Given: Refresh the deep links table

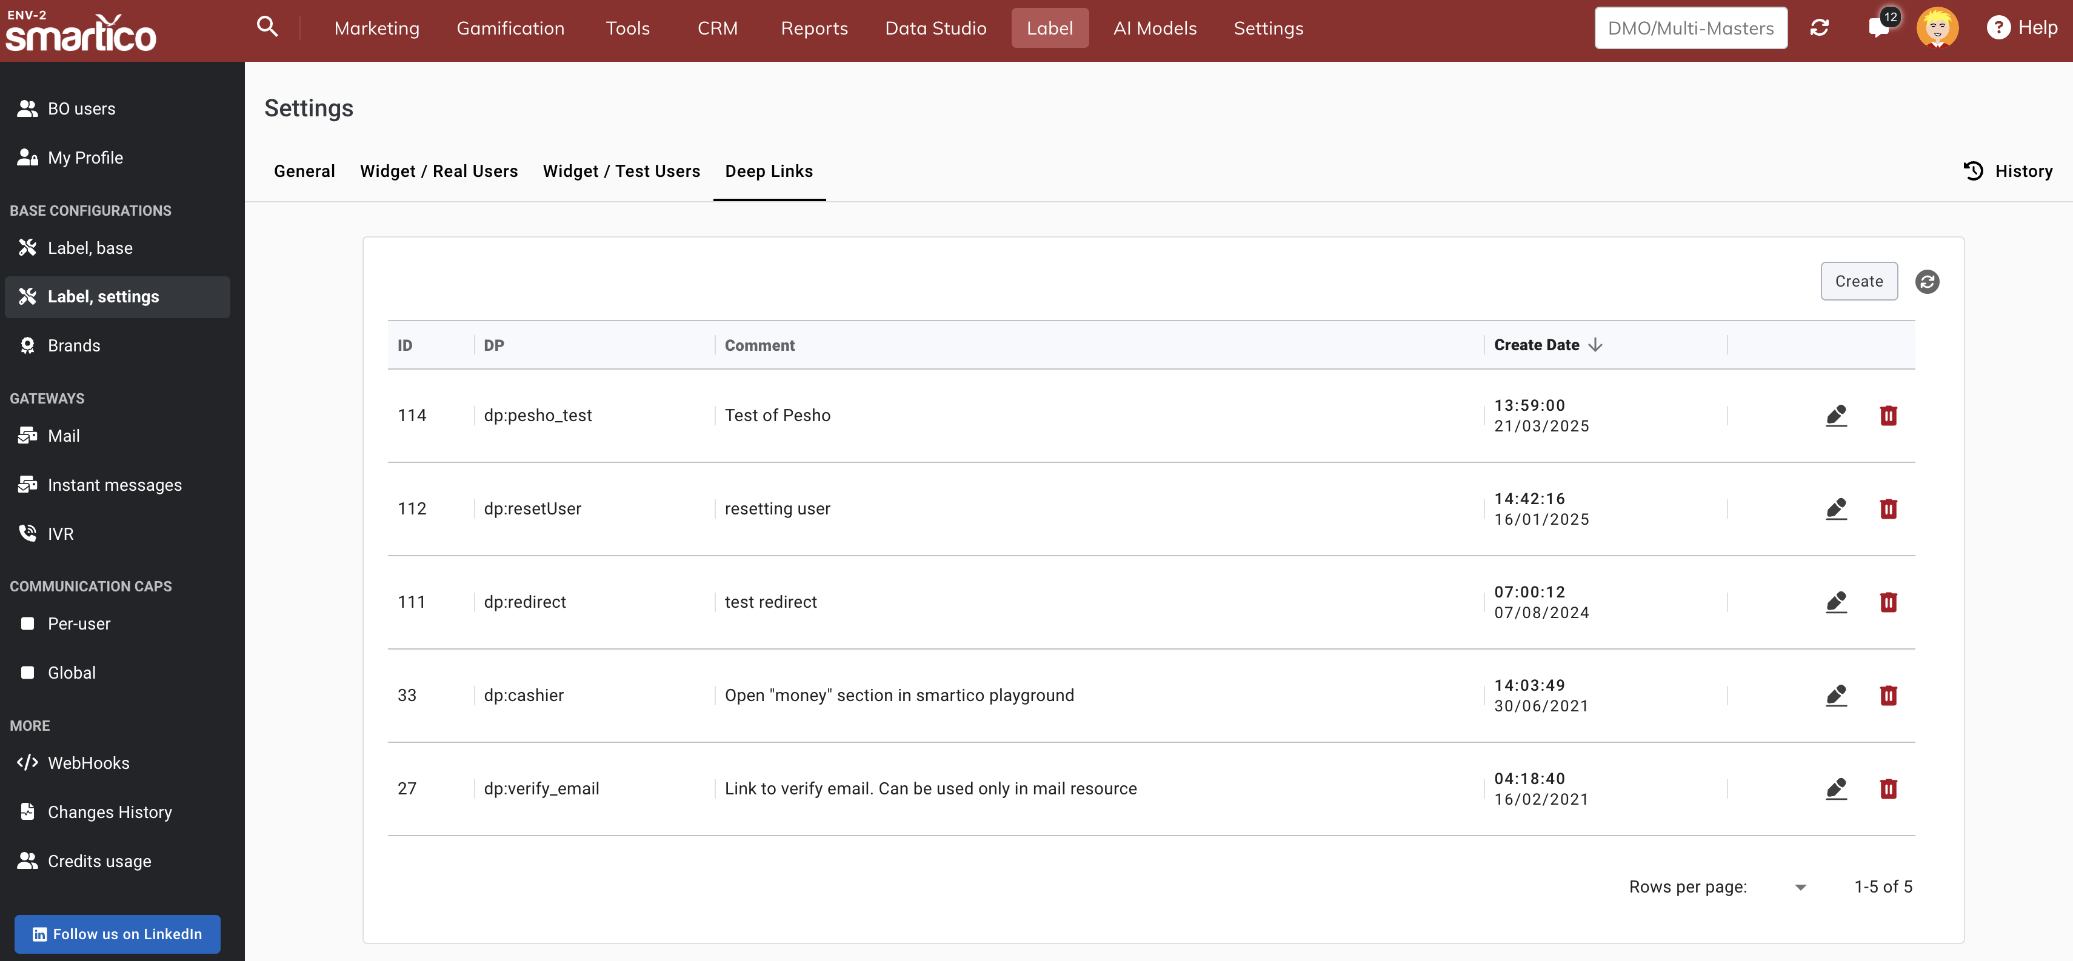Looking at the screenshot, I should (1926, 282).
